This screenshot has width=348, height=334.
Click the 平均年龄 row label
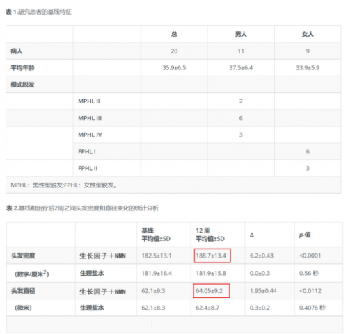(22, 68)
